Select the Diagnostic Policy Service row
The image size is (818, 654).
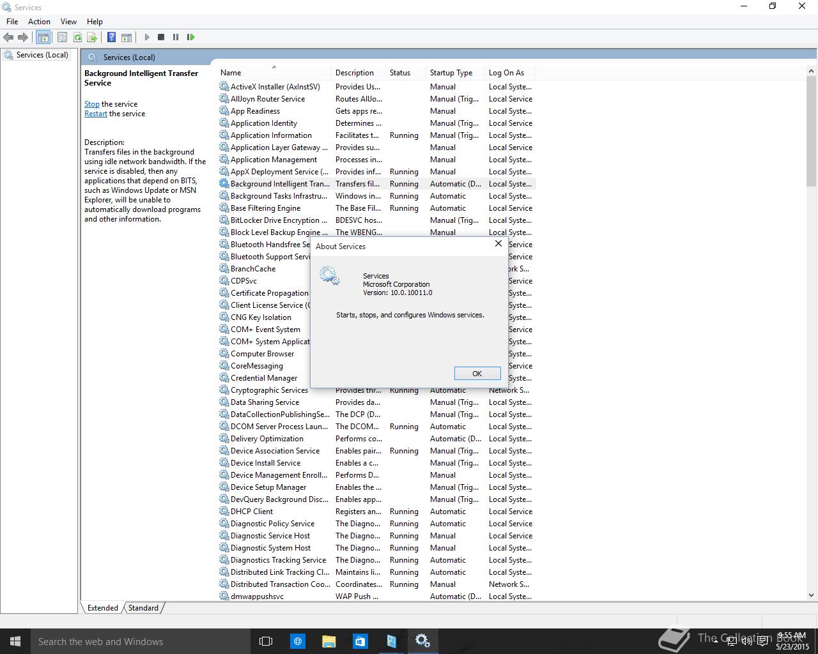[x=376, y=524]
